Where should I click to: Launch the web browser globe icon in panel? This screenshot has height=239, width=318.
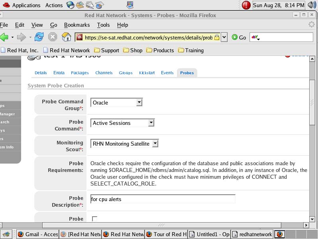71,5
